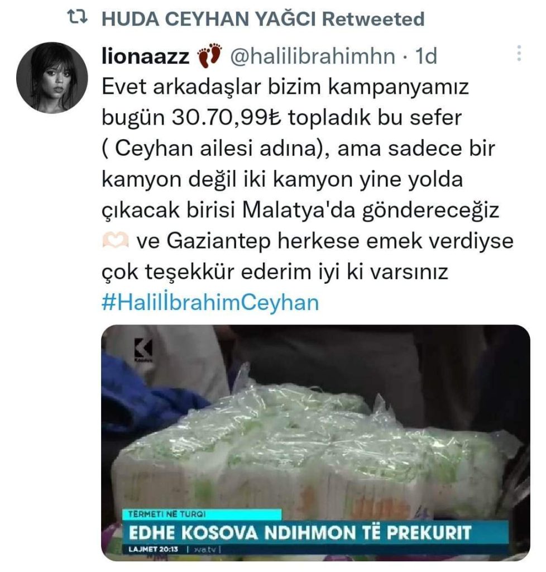Click the 1d timestamp of the tweet
The width and height of the screenshot is (546, 572).
pos(426,56)
